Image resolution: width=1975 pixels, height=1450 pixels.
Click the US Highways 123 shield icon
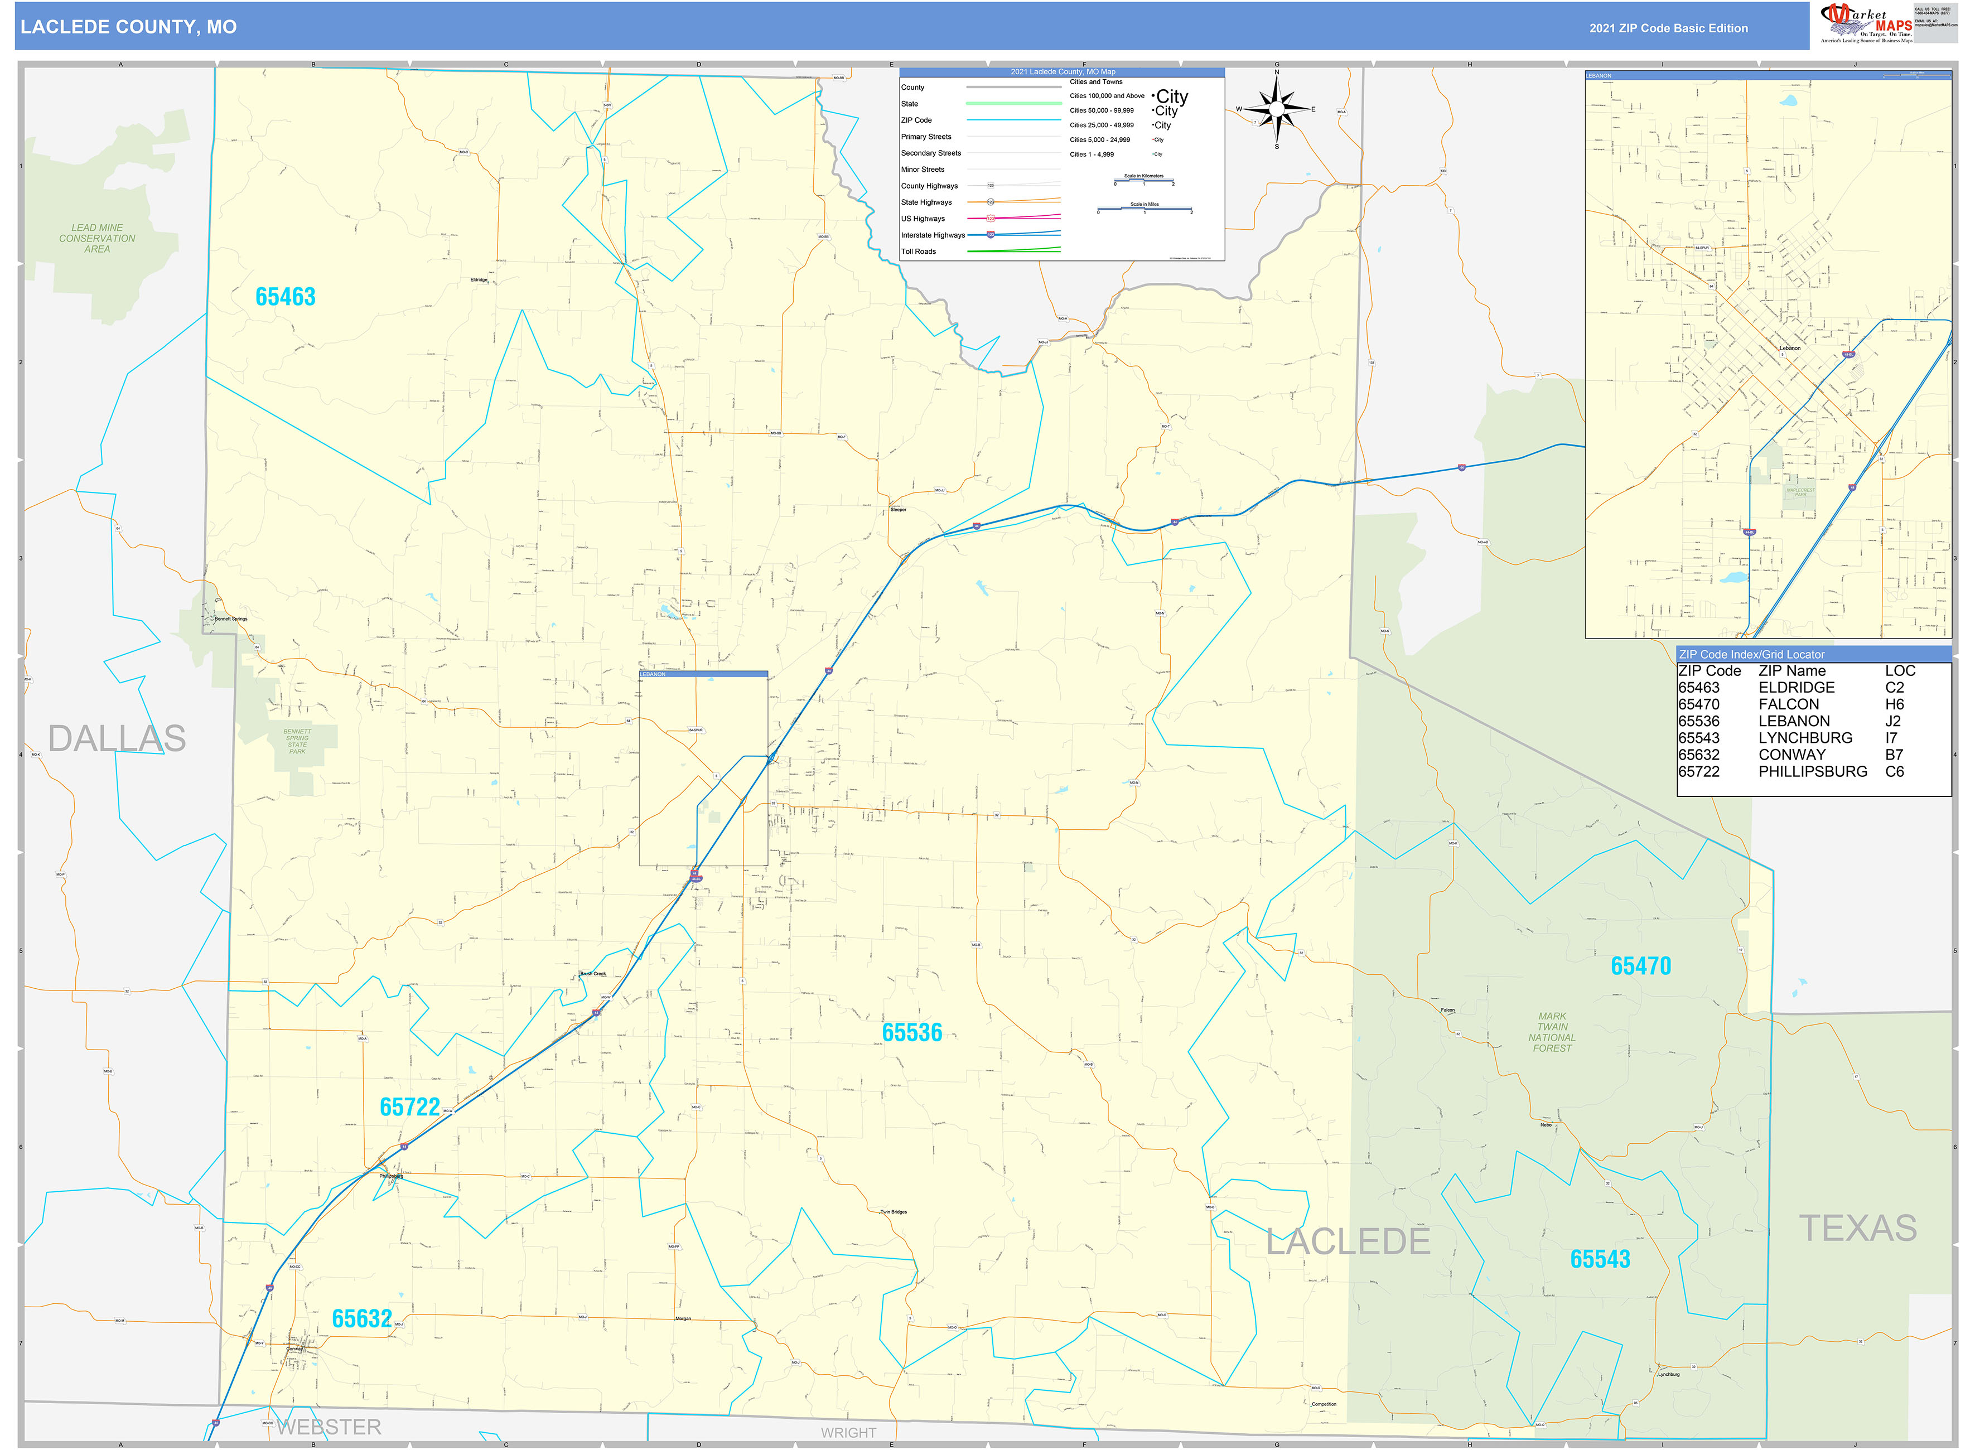[990, 219]
